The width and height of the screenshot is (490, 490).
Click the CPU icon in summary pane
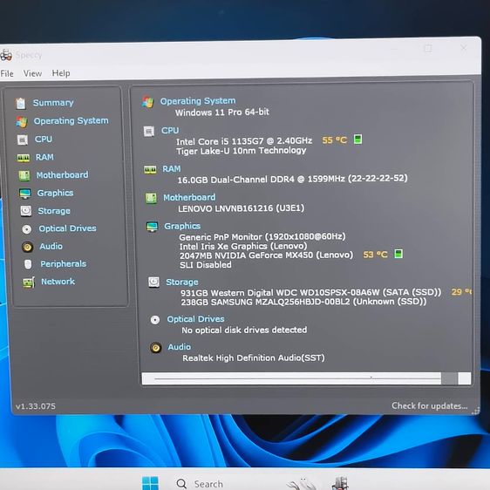coord(149,132)
